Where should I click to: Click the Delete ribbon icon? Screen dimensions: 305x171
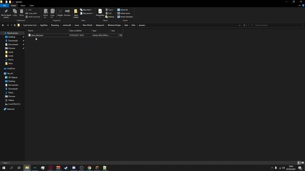pyautogui.click(x=61, y=13)
